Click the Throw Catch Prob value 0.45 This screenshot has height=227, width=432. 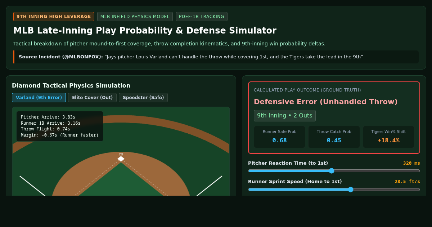[x=334, y=140]
